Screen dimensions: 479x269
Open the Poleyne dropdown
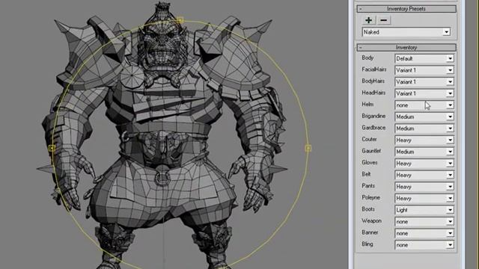pyautogui.click(x=424, y=198)
